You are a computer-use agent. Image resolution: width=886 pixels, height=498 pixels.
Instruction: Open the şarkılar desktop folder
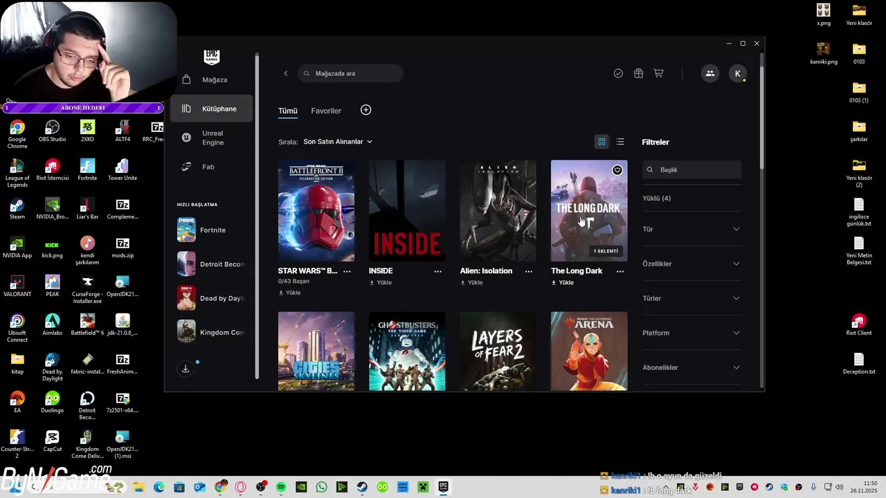tap(859, 131)
